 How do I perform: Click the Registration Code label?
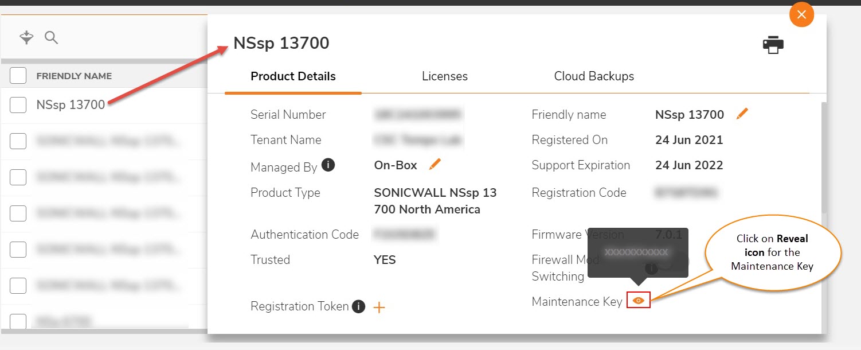point(579,193)
